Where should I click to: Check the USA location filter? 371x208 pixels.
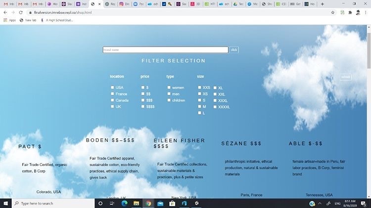pos(112,87)
